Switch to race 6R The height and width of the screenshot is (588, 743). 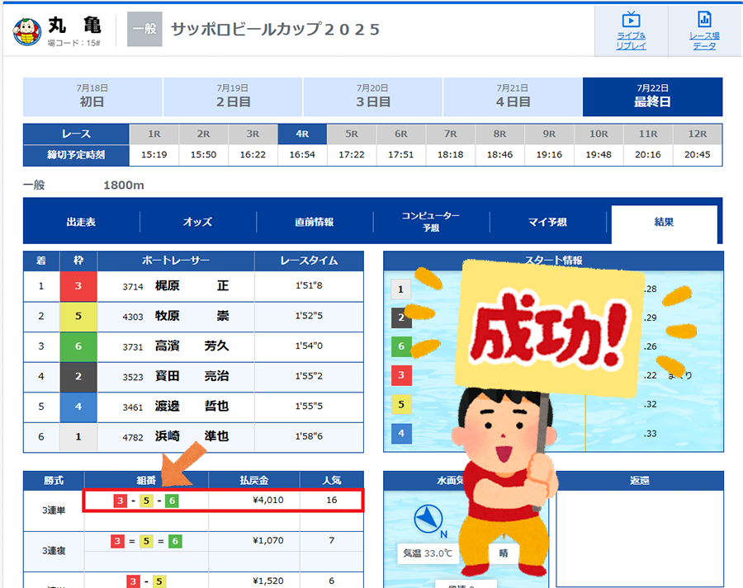[x=401, y=134]
